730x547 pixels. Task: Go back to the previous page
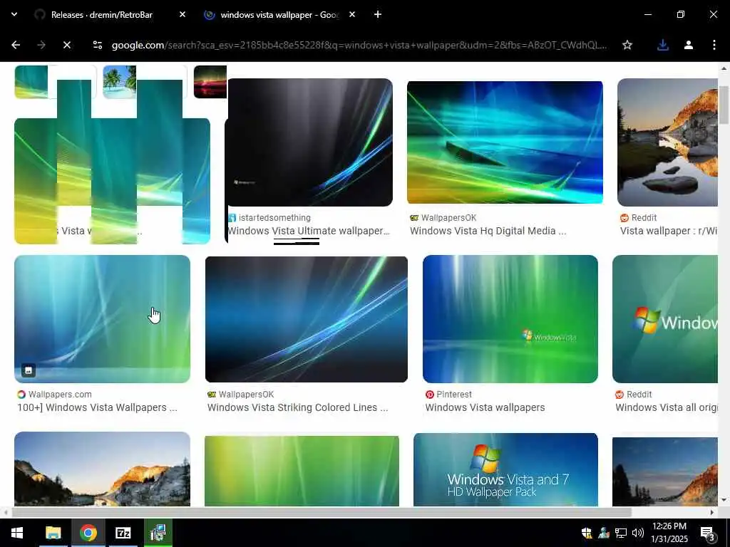pyautogui.click(x=16, y=45)
